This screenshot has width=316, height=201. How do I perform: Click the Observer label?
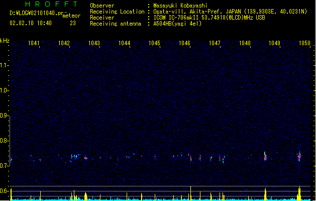[102, 6]
